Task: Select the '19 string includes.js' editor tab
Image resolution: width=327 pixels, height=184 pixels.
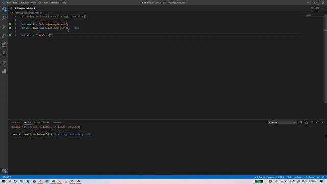Action: point(22,8)
